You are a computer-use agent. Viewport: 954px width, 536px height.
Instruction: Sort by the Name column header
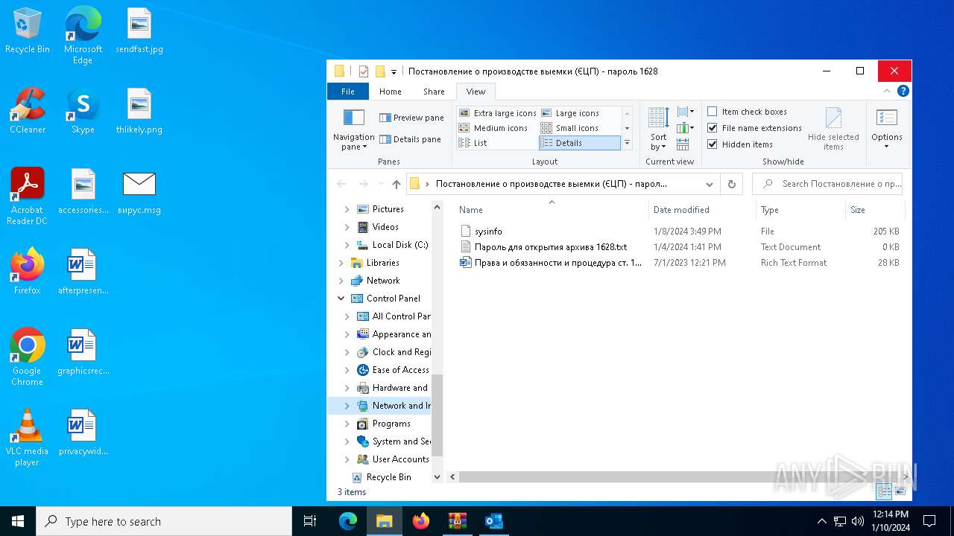pyautogui.click(x=552, y=210)
